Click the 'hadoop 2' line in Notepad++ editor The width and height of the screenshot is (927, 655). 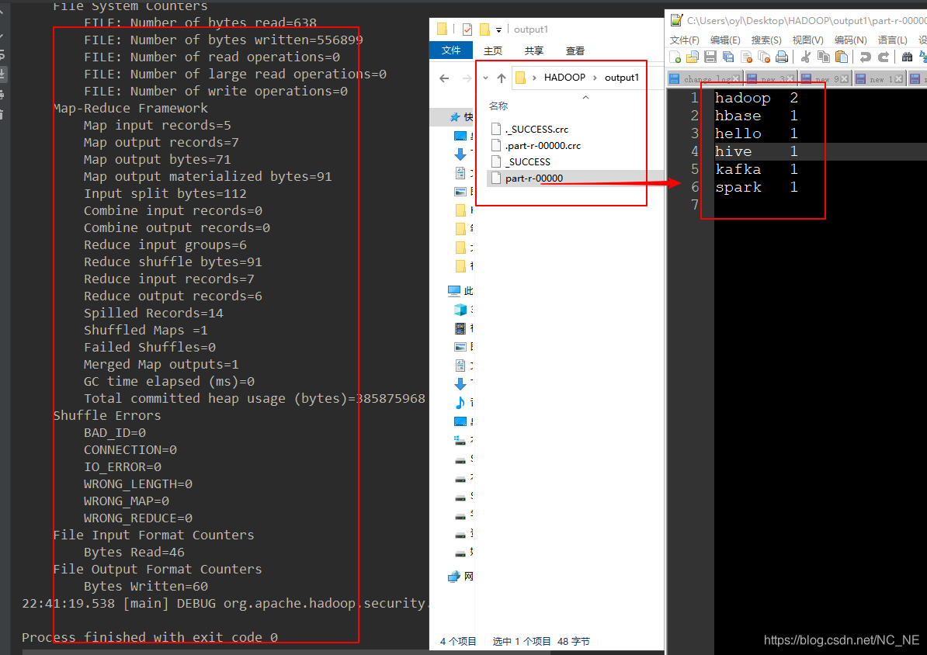(x=756, y=98)
